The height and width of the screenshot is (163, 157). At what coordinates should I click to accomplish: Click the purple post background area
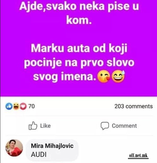(x=78, y=34)
